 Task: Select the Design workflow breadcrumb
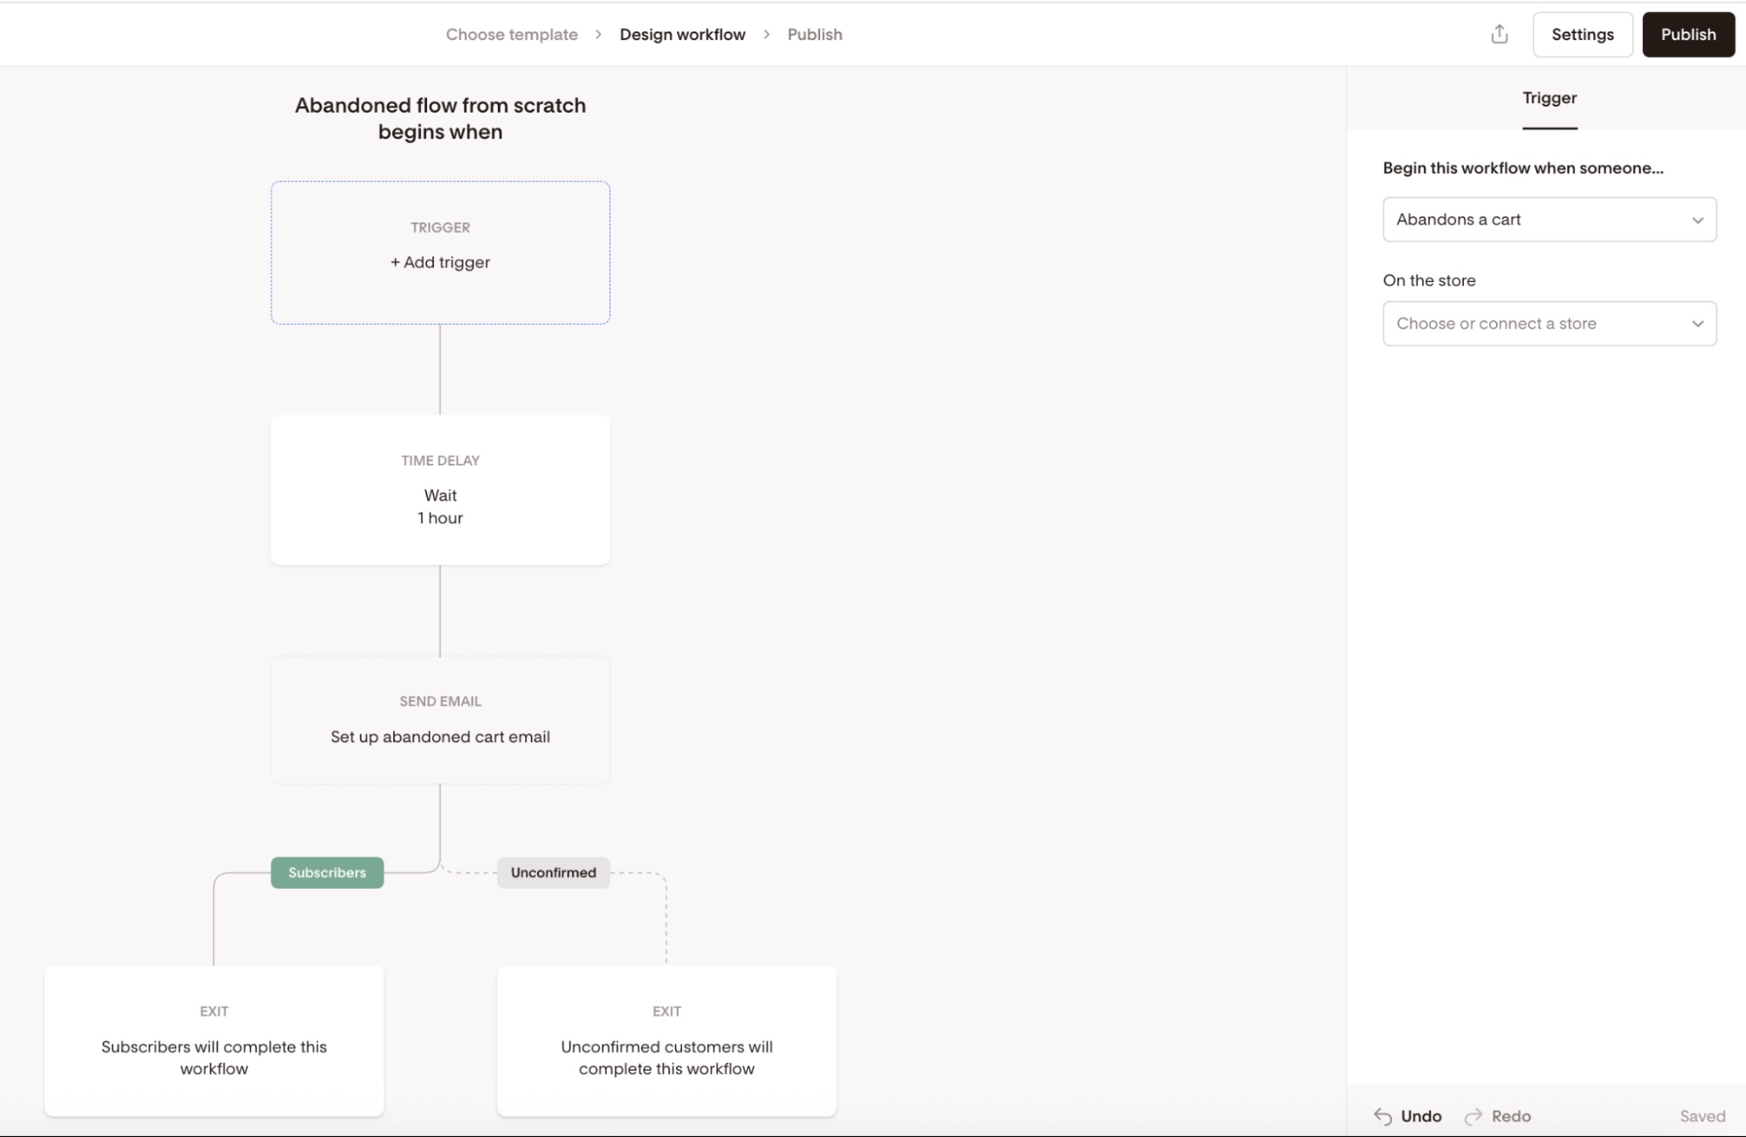point(682,34)
